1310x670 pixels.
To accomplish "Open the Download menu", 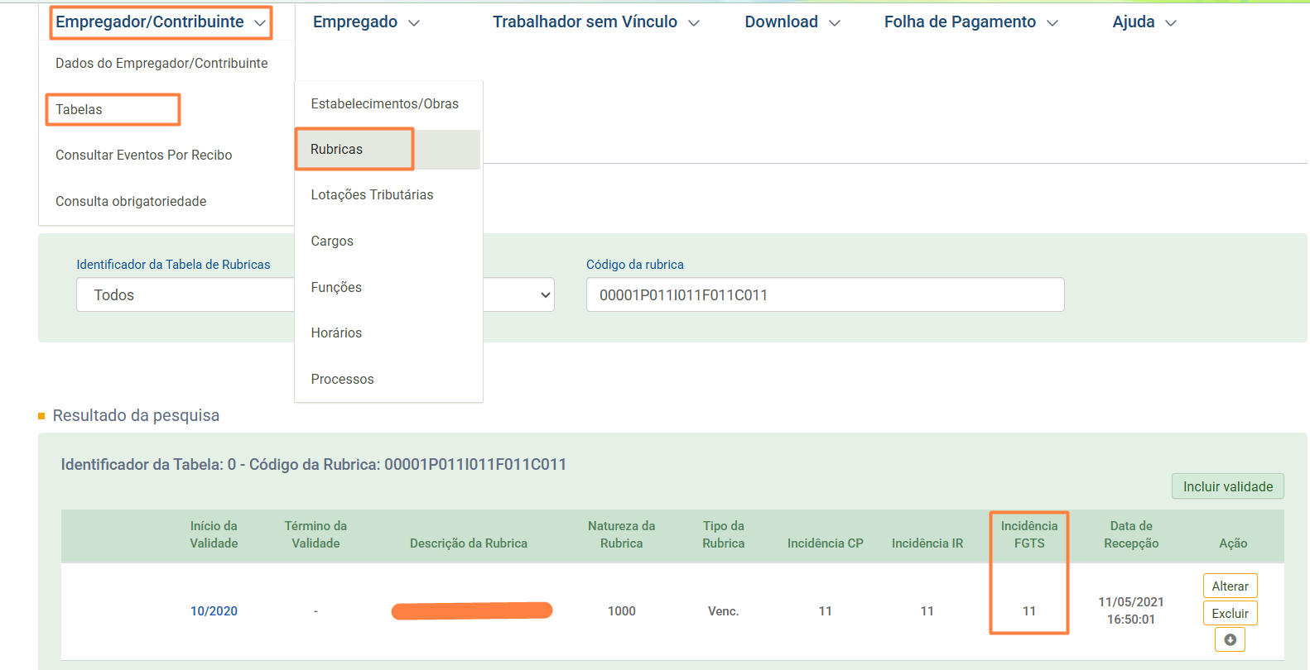I will coord(792,22).
